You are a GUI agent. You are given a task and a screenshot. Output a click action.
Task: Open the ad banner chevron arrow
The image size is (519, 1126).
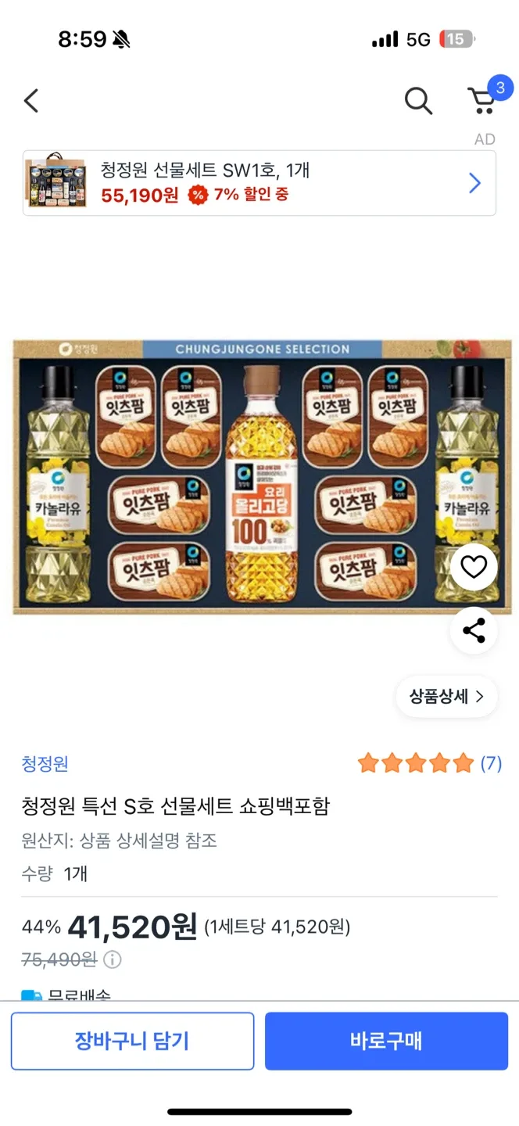coord(474,183)
